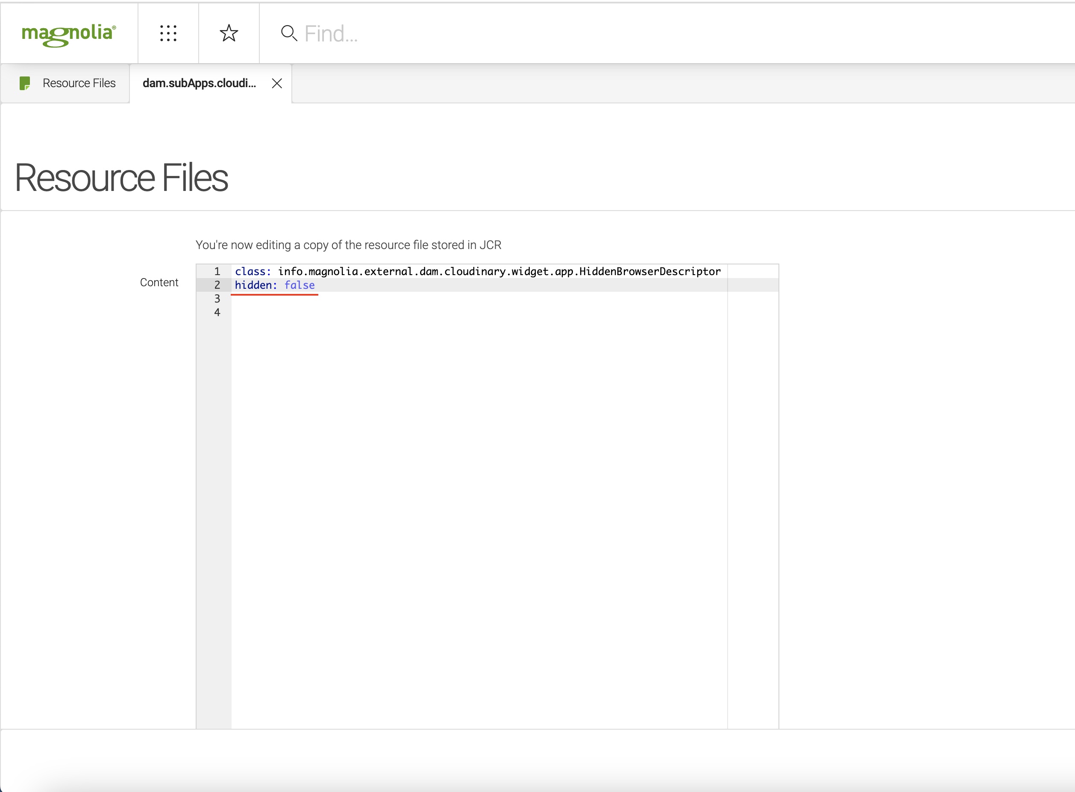
Task: Open the app launcher grid
Action: tap(168, 34)
